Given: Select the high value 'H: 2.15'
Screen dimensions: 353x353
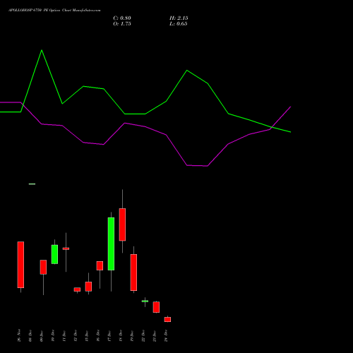Looking at the screenshot, I should click(x=179, y=18).
